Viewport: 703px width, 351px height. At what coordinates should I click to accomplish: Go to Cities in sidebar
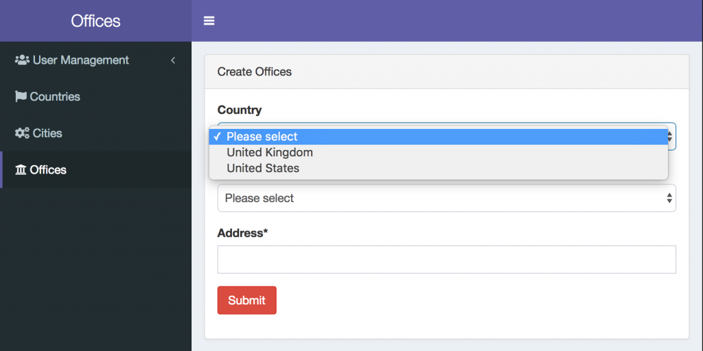coord(95,134)
